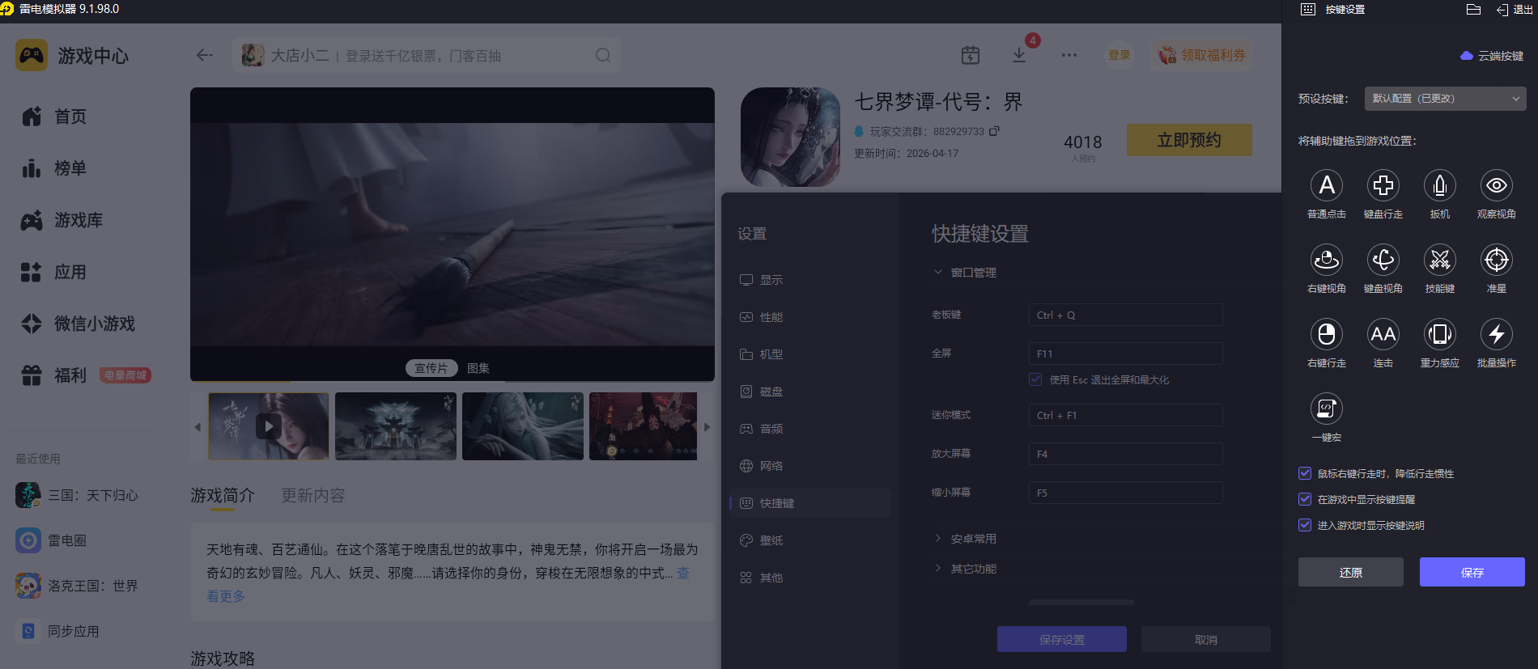The width and height of the screenshot is (1538, 669).
Task: Switch to the 更新内容 tab
Action: [x=313, y=495]
